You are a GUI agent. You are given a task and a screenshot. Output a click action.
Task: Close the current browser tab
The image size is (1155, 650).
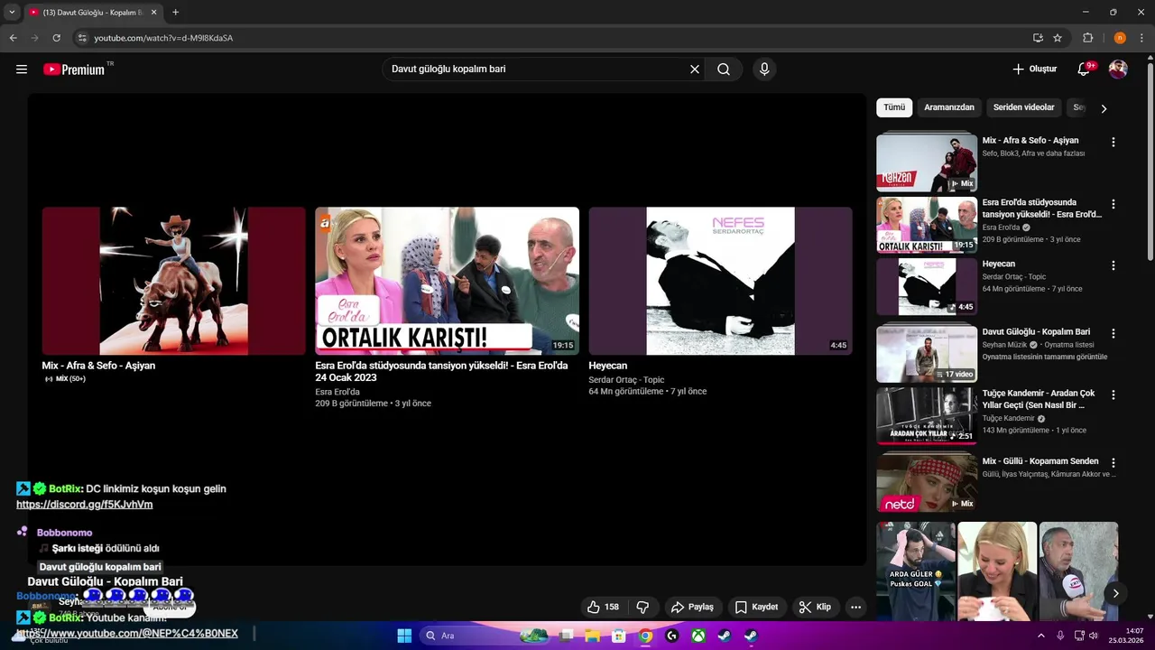click(x=153, y=13)
